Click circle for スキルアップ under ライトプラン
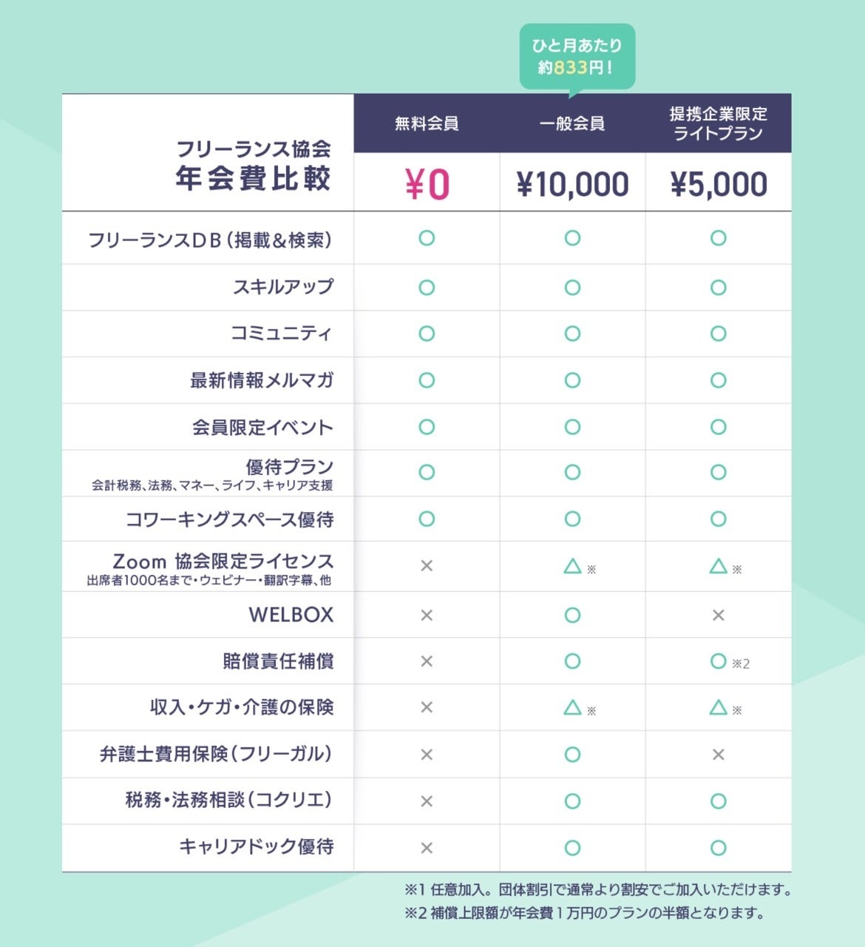 pyautogui.click(x=718, y=287)
